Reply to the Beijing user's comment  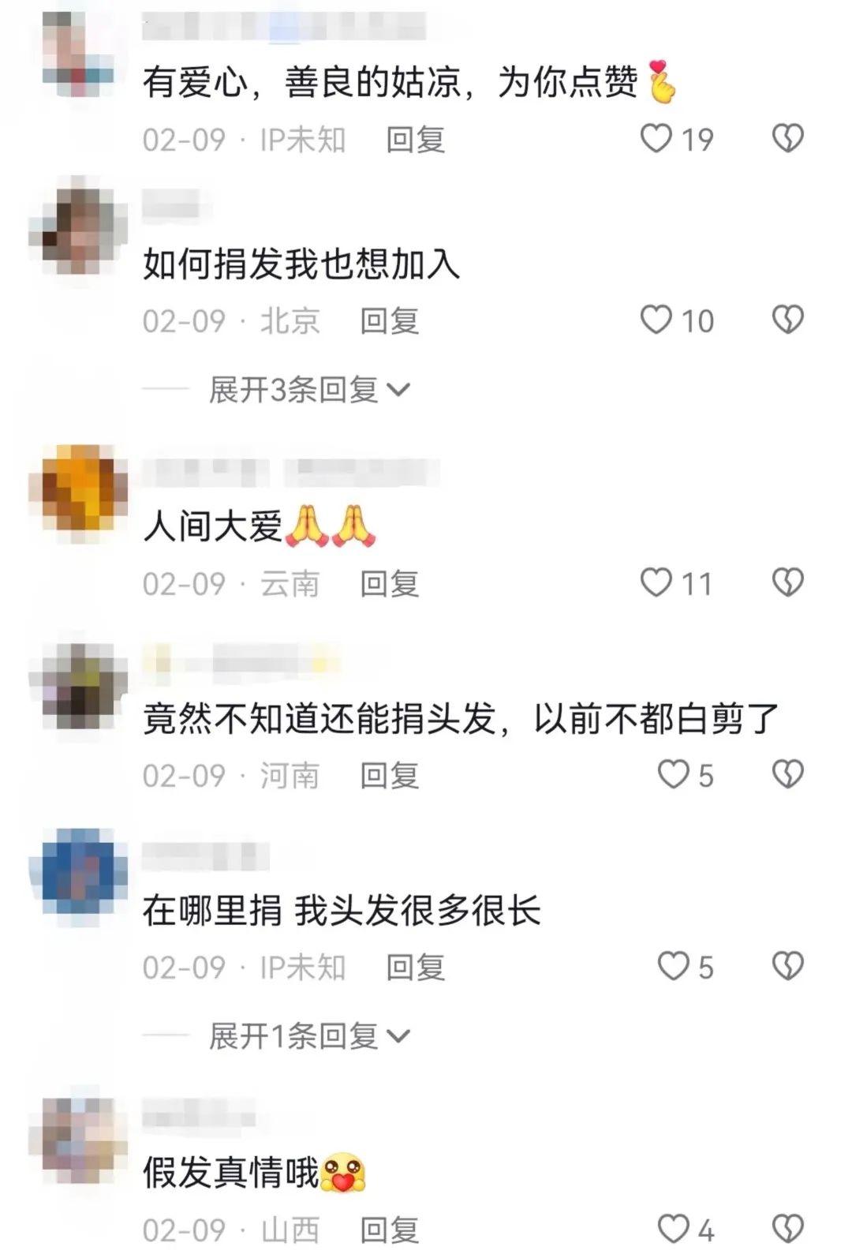[390, 321]
